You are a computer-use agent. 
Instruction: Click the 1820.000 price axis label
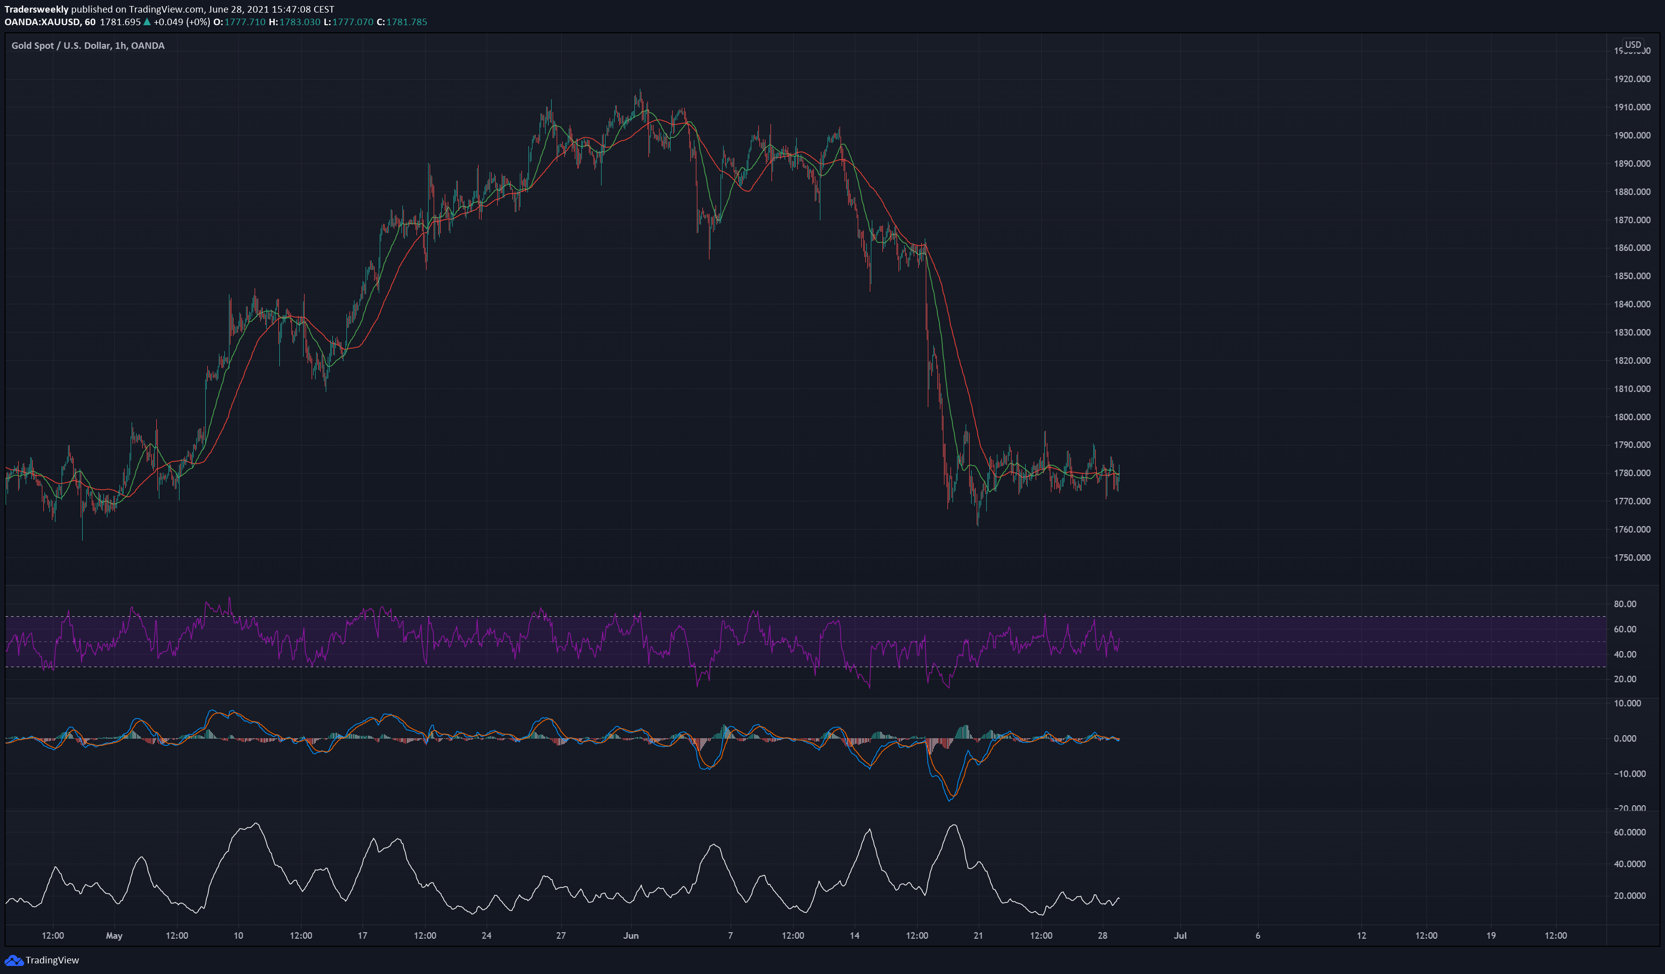click(1632, 361)
